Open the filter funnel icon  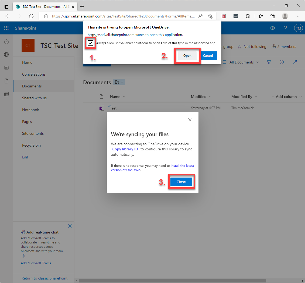(269, 62)
